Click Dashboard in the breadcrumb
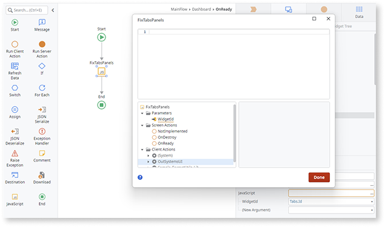This screenshot has height=227, width=385. pyautogui.click(x=201, y=9)
